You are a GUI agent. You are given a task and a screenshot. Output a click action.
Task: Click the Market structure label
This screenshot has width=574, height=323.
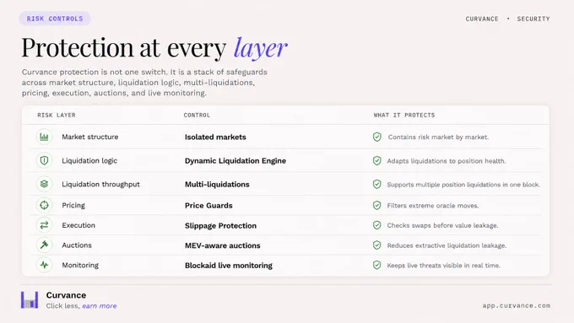90,137
